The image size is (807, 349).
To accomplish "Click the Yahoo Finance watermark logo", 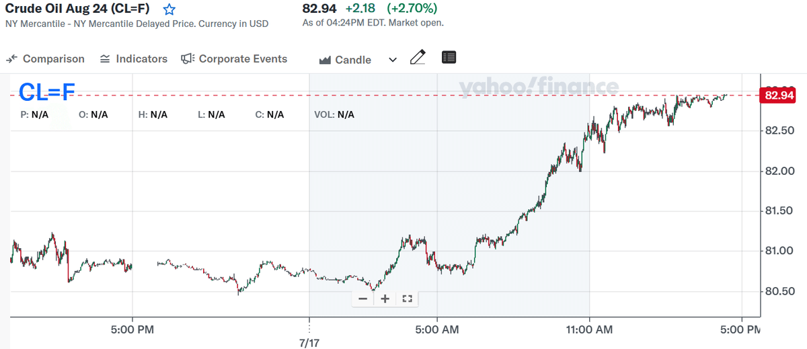I will point(539,87).
